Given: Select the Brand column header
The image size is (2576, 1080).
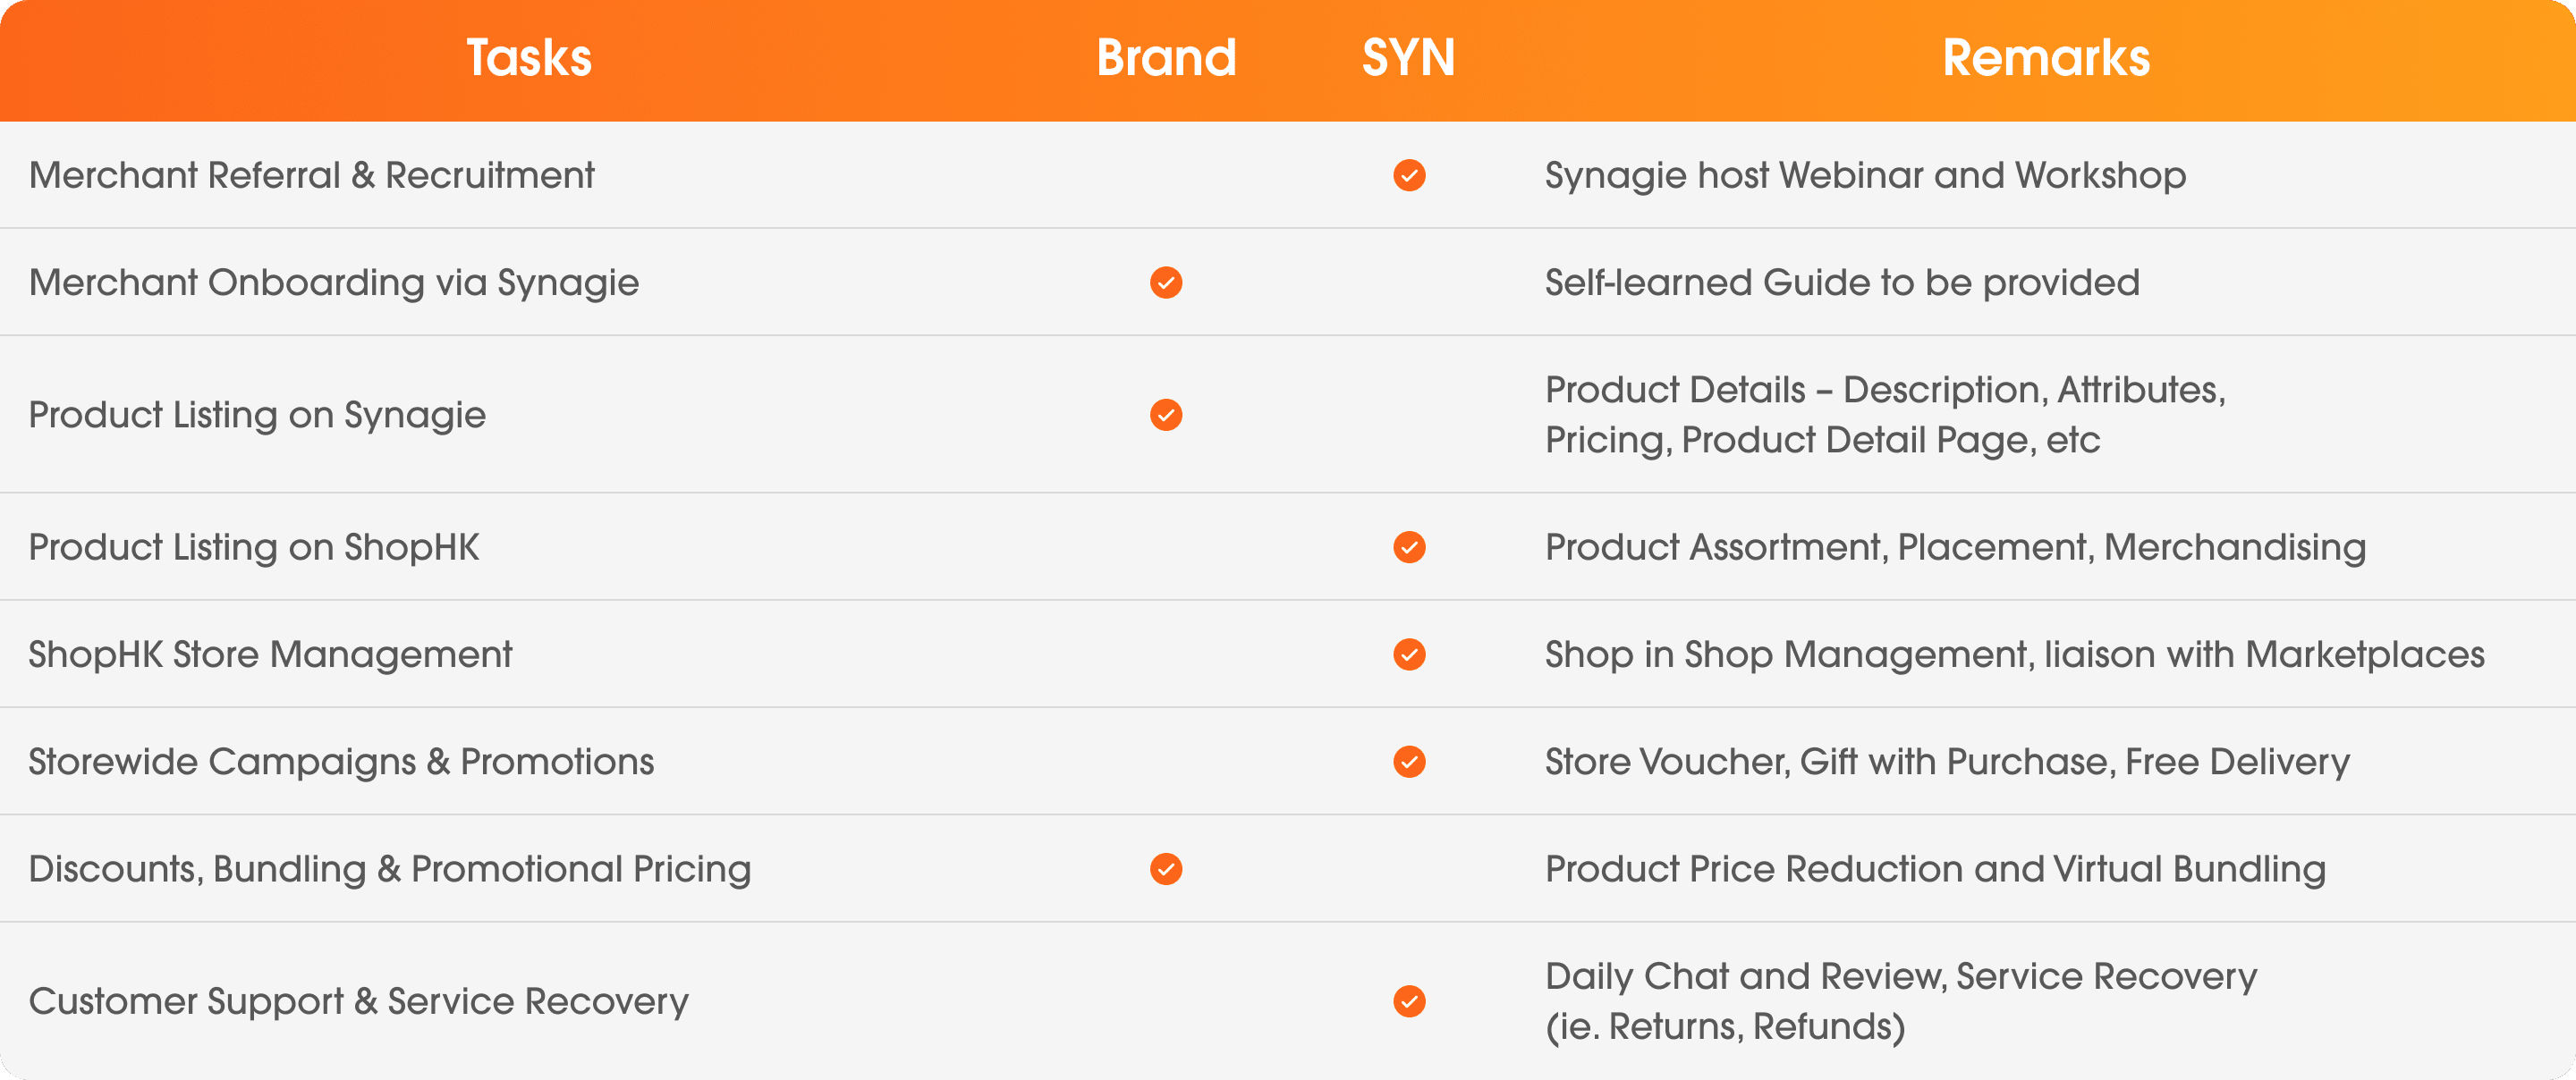Looking at the screenshot, I should (1166, 58).
